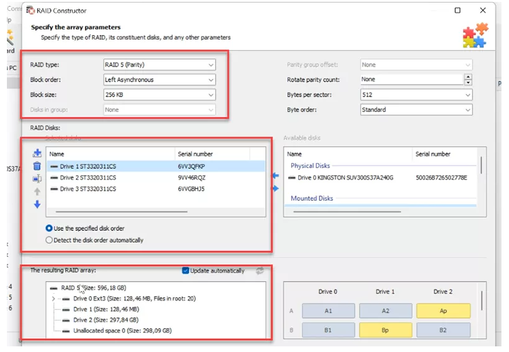The image size is (509, 352).
Task: Increase Rotate parity count with up spinner
Action: (x=468, y=77)
